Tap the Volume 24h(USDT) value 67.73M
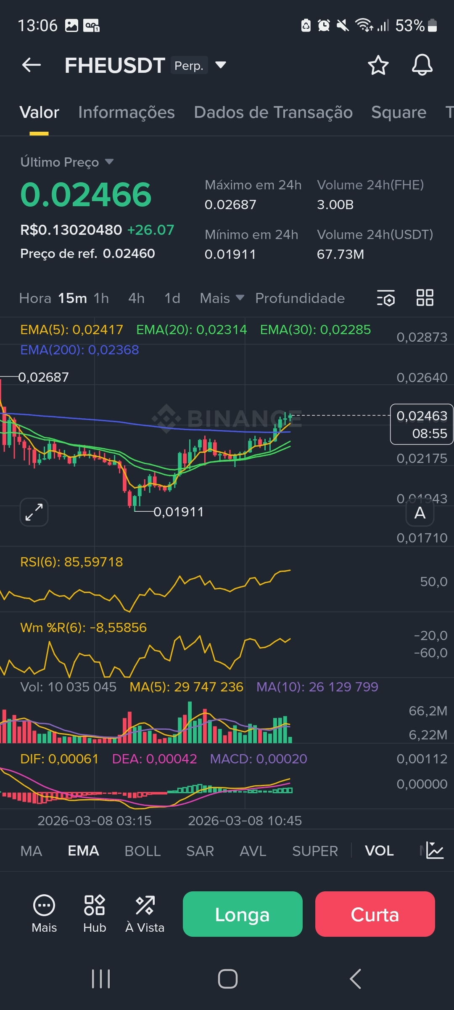 click(x=340, y=254)
